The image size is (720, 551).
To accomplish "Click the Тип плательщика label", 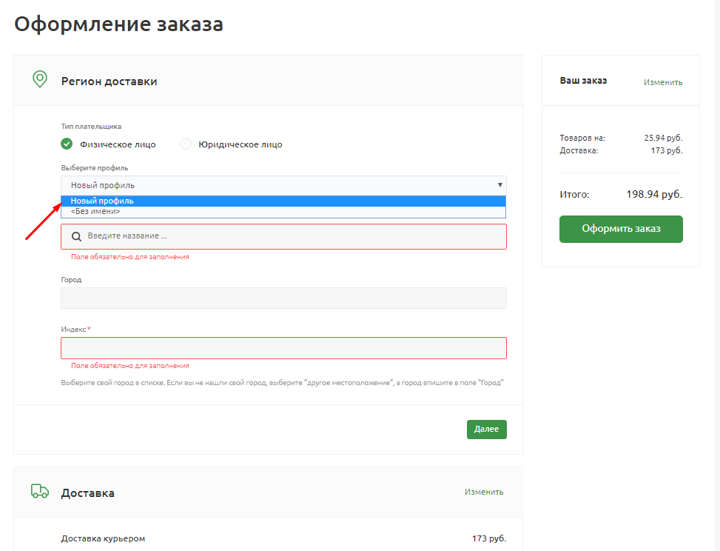I will 91,127.
